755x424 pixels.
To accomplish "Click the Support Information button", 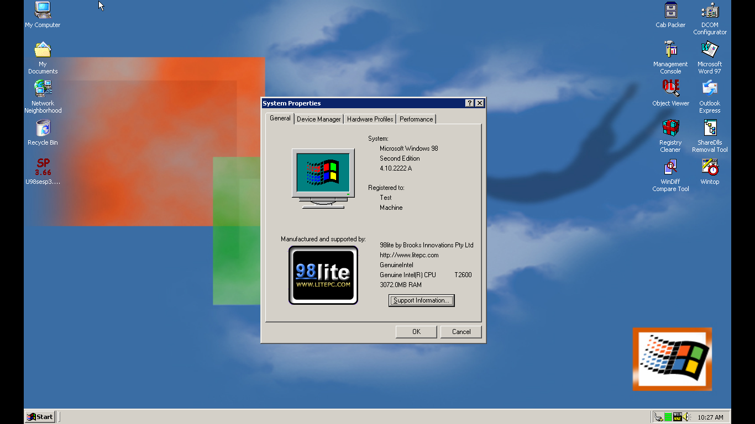I will click(x=421, y=300).
